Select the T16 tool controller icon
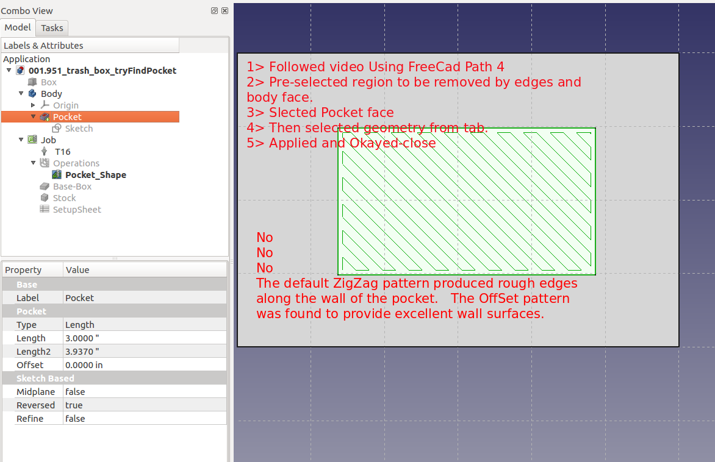Screen dimensions: 715x462 coord(45,152)
